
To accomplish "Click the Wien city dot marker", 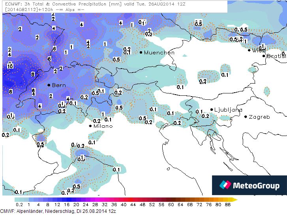I will [249, 50].
